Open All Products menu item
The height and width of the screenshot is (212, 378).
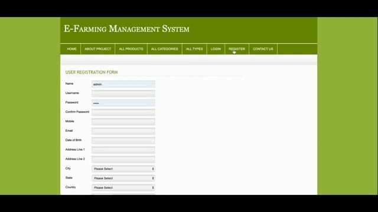[131, 49]
